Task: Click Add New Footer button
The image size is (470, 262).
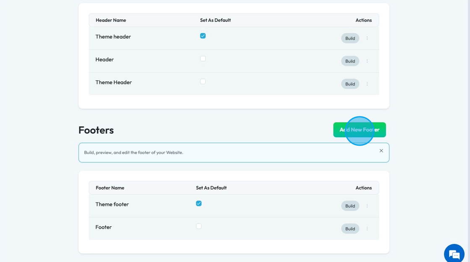Action: click(359, 130)
